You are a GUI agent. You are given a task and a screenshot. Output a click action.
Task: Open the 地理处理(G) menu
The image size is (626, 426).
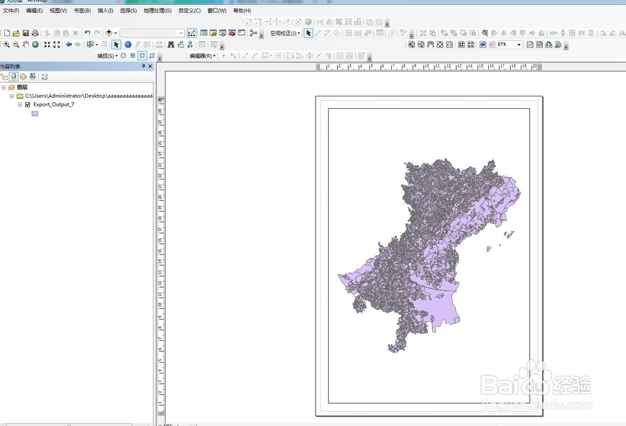157,11
